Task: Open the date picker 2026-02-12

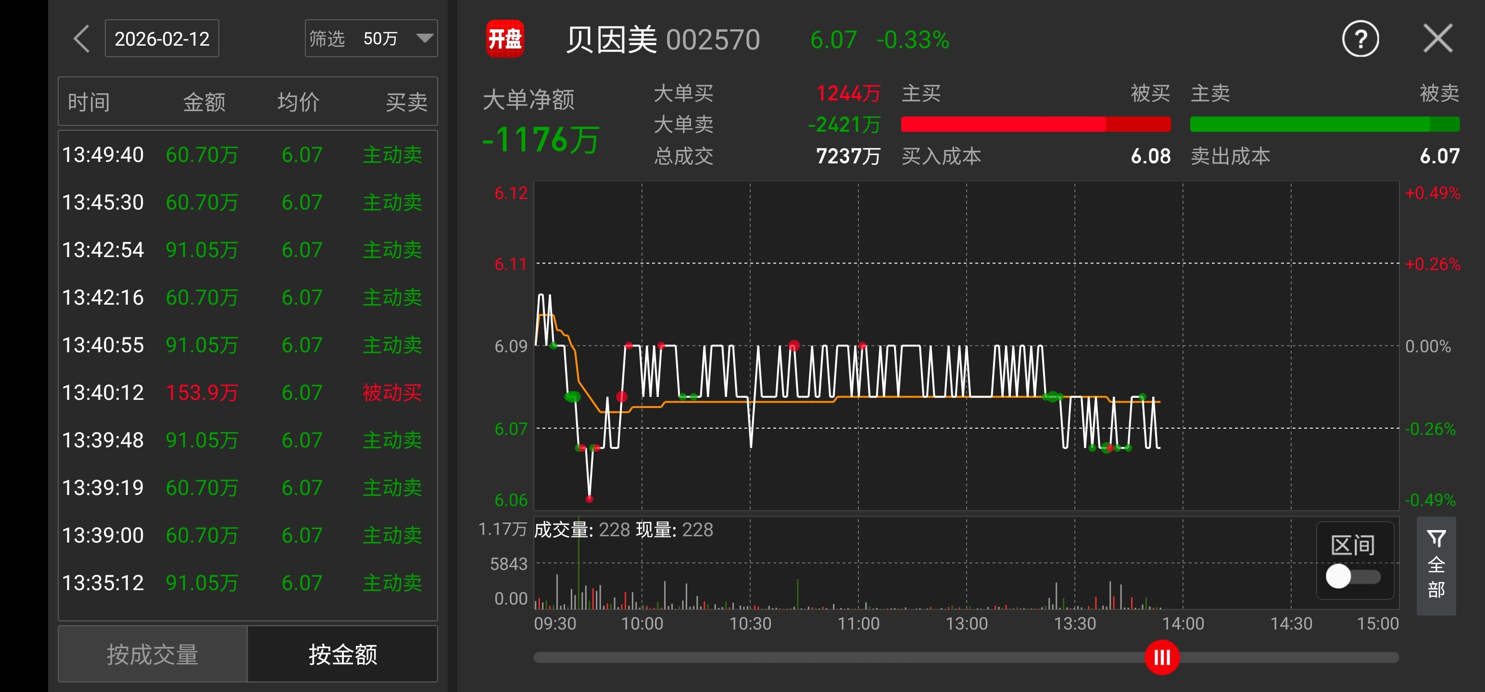Action: (x=162, y=38)
